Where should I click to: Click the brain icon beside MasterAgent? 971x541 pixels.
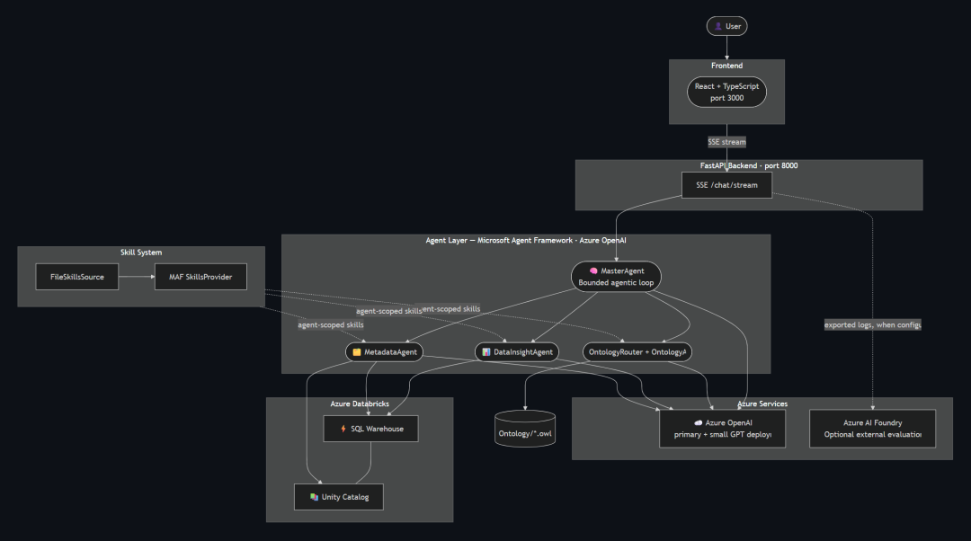pos(593,270)
